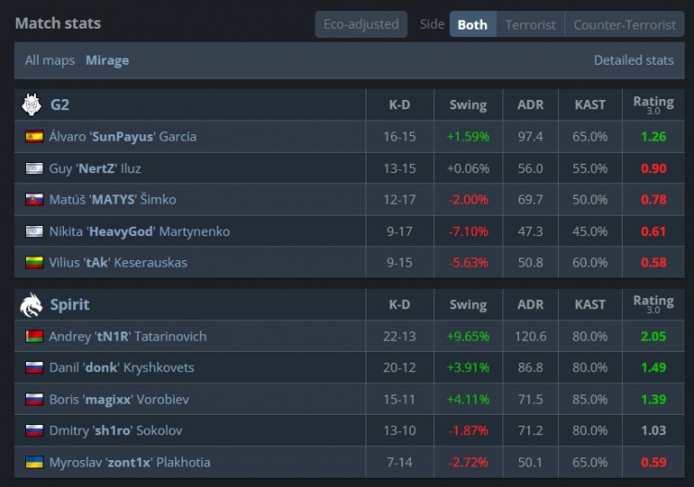The width and height of the screenshot is (694, 487).
Task: Click the Spirit dragon logo icon
Action: click(31, 305)
